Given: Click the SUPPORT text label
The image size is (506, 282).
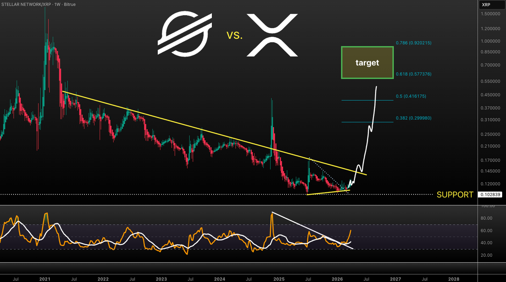Looking at the screenshot, I should 456,194.
